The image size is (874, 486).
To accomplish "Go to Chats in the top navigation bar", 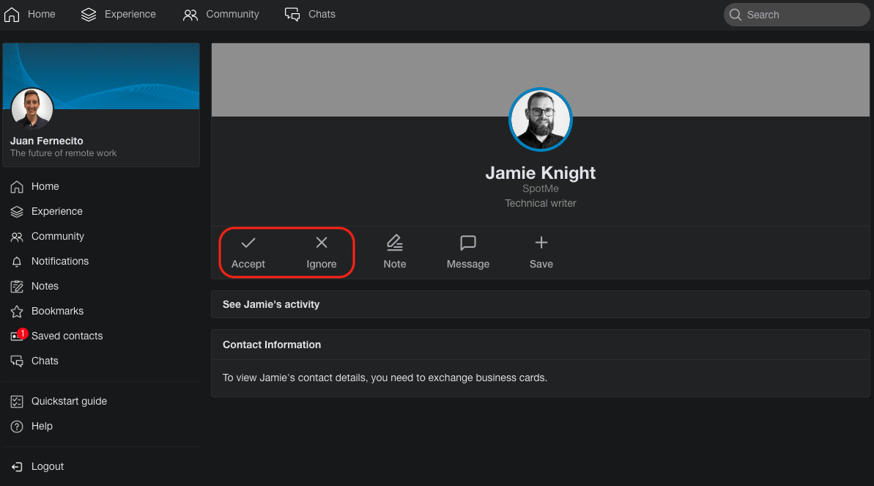I will coord(310,15).
